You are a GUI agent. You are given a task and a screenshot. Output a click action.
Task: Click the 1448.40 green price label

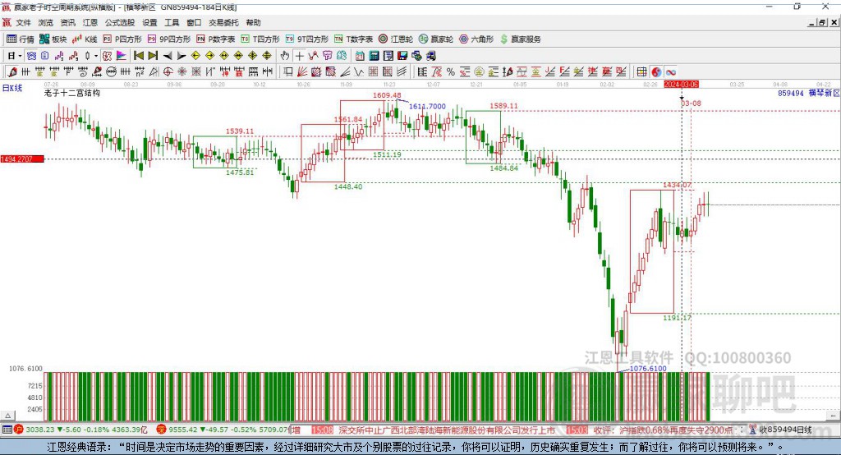click(348, 186)
